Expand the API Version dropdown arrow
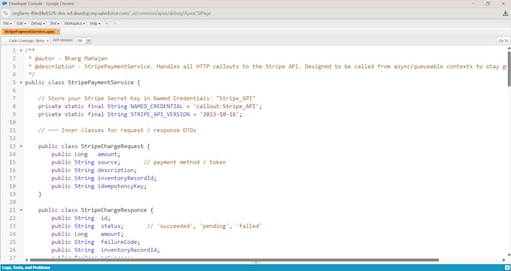Screen dimensions: 511x271 [x=89, y=41]
